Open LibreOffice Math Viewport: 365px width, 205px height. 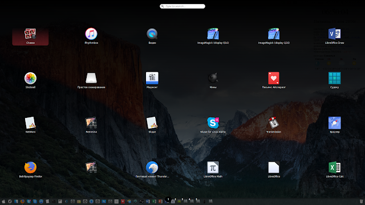213,167
